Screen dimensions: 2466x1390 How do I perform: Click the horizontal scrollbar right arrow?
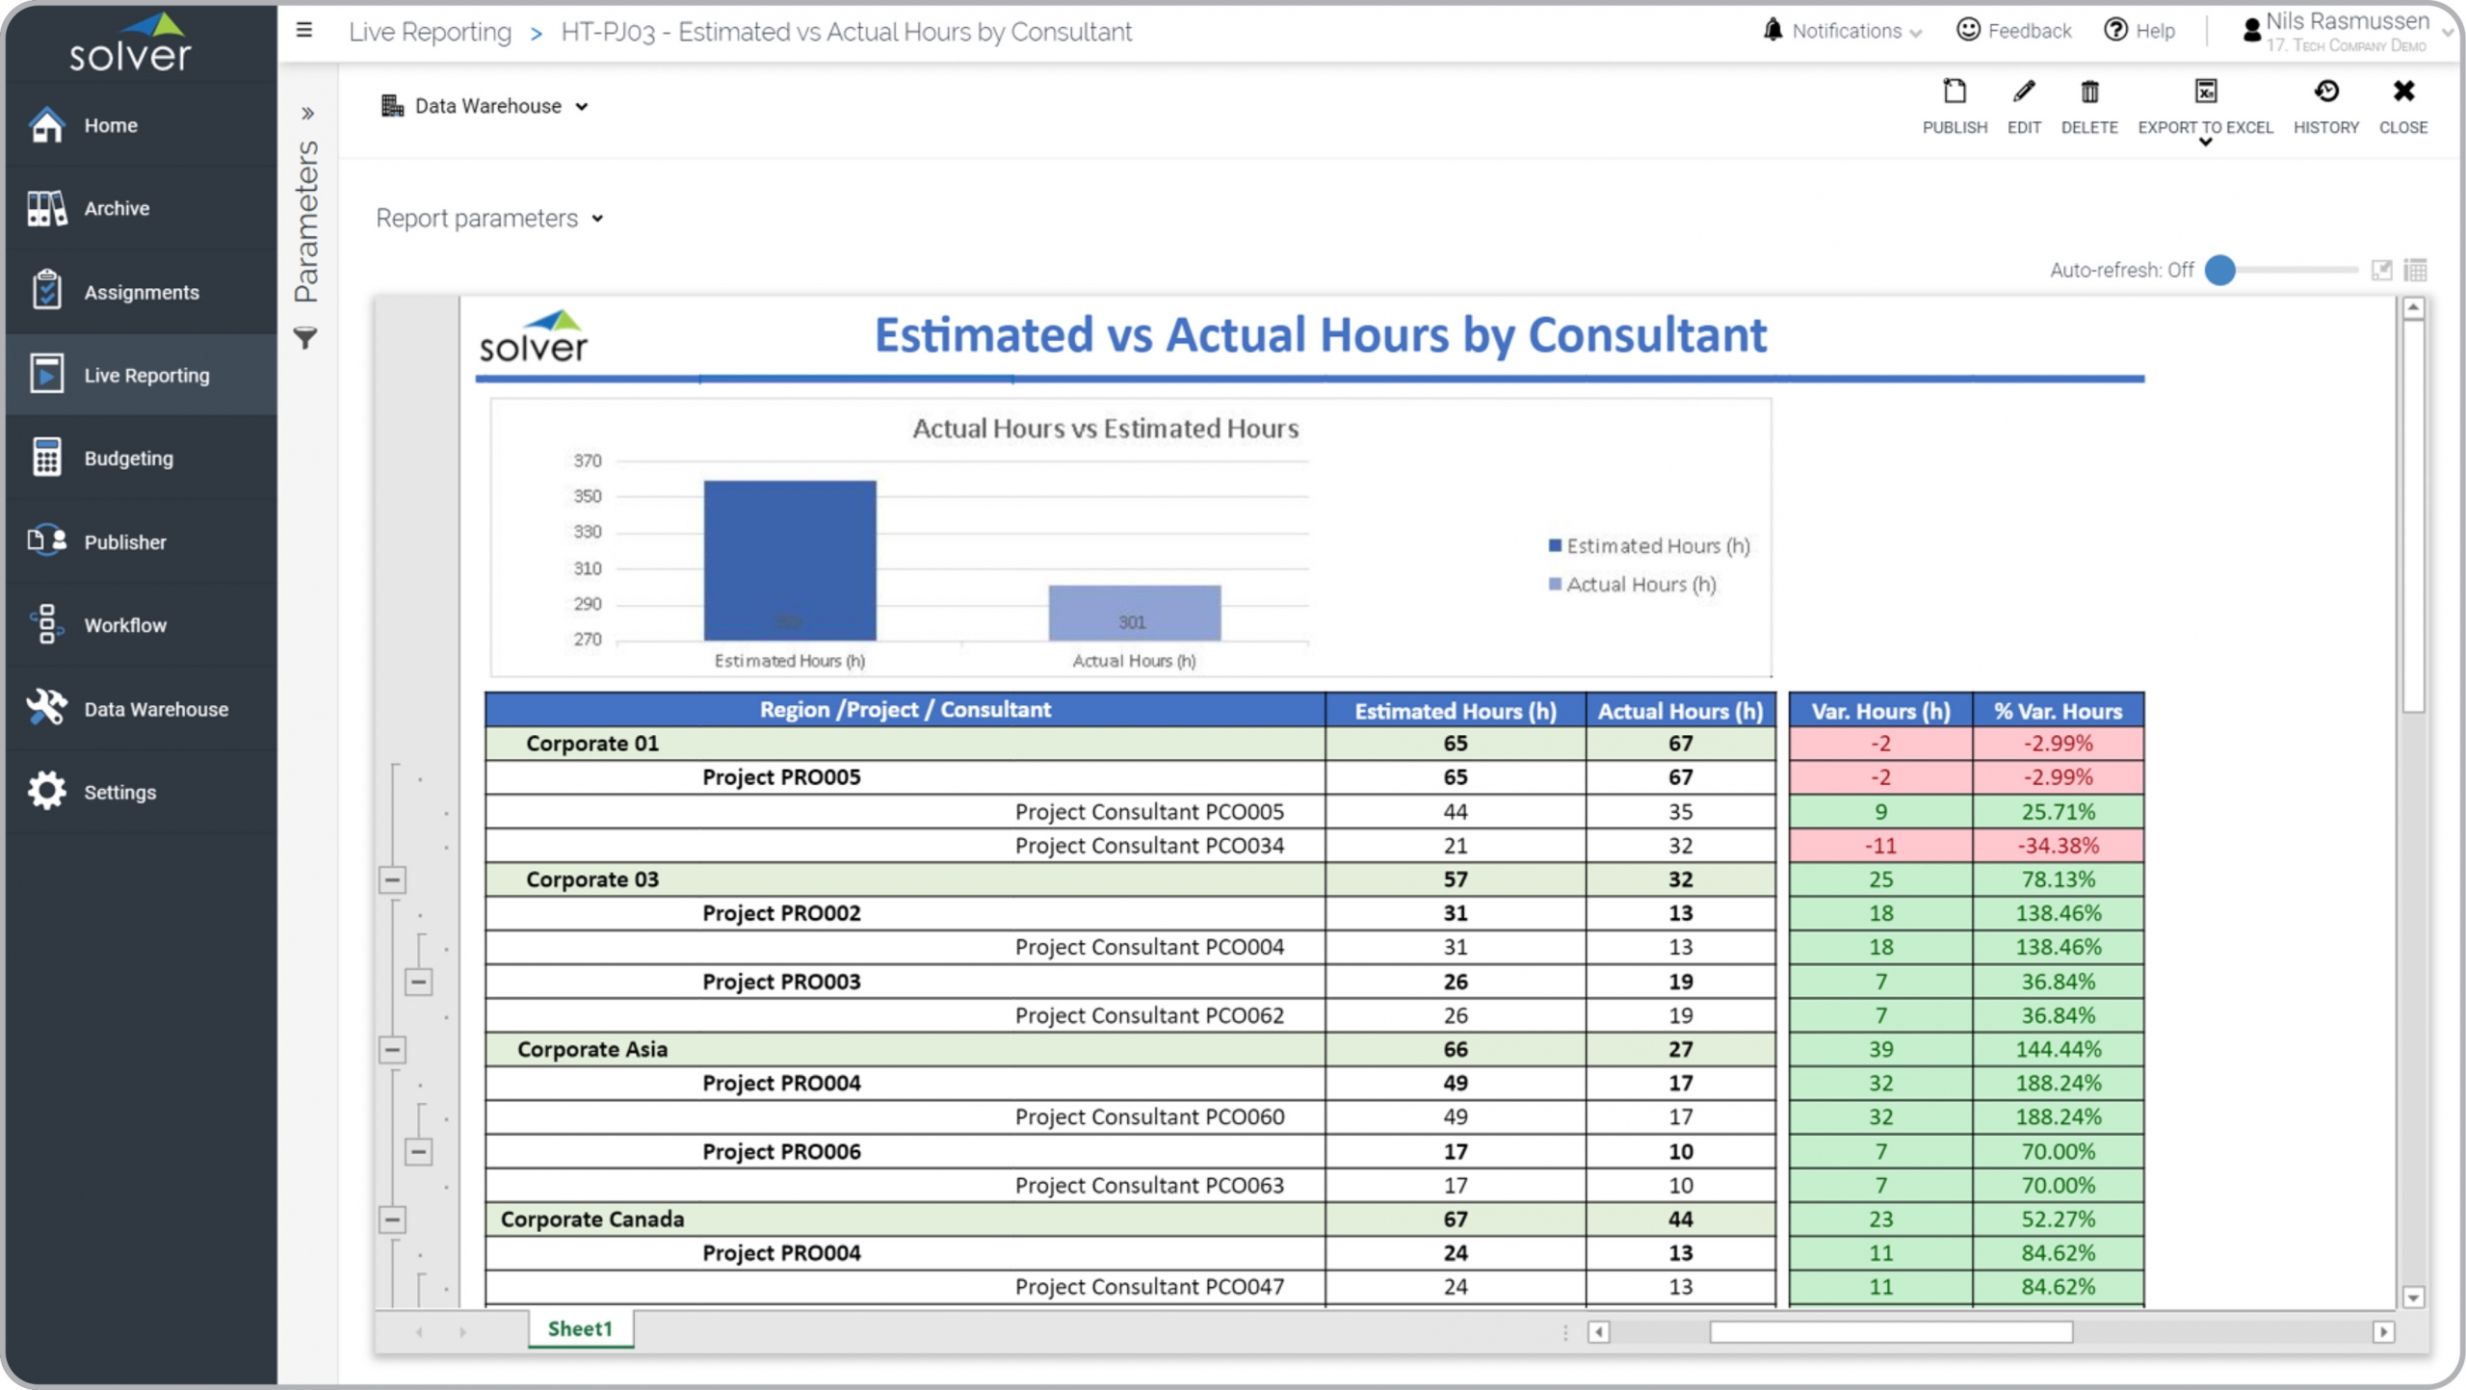(2383, 1332)
